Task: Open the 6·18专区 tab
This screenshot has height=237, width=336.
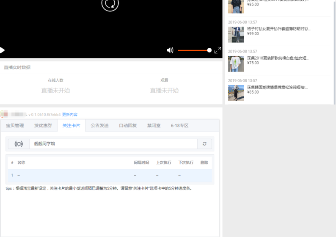Action: coord(179,126)
